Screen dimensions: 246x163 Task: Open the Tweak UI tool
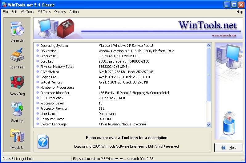point(17,136)
